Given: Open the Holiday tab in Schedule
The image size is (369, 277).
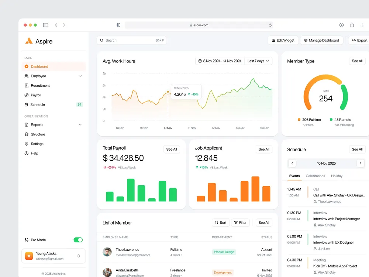Looking at the screenshot, I should click(x=337, y=176).
